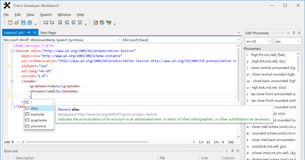Image resolution: width=305 pixels, height=160 pixels.
Task: Pin the Lexicon1.pls tab
Action: (x=29, y=33)
